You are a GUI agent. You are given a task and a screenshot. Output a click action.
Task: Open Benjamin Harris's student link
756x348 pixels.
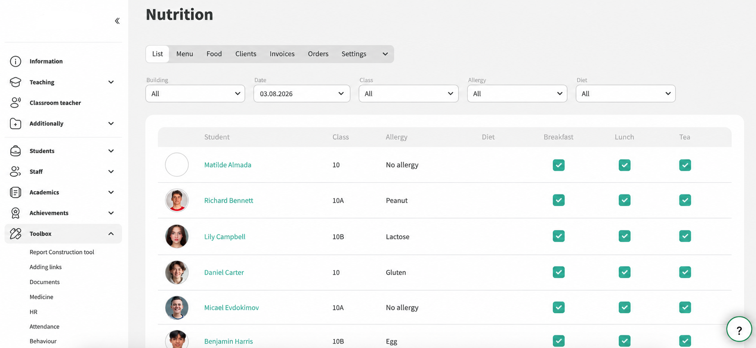[x=228, y=341]
